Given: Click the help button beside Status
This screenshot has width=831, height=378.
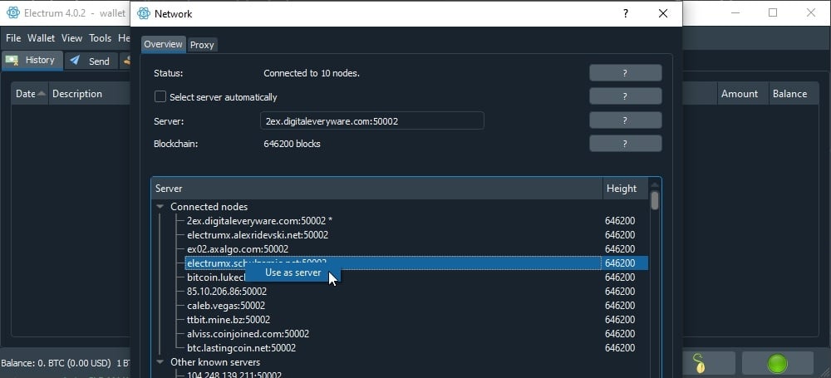Looking at the screenshot, I should point(626,73).
